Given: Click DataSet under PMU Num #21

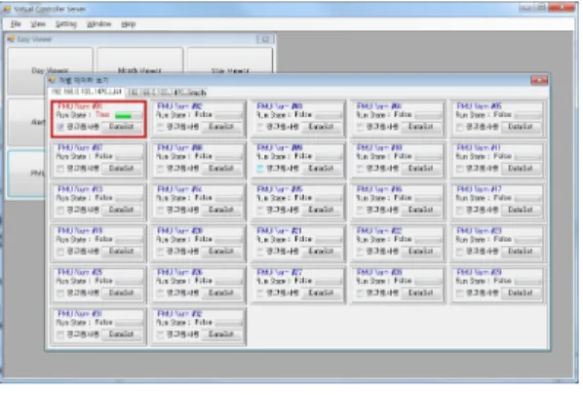Looking at the screenshot, I should coord(321,252).
